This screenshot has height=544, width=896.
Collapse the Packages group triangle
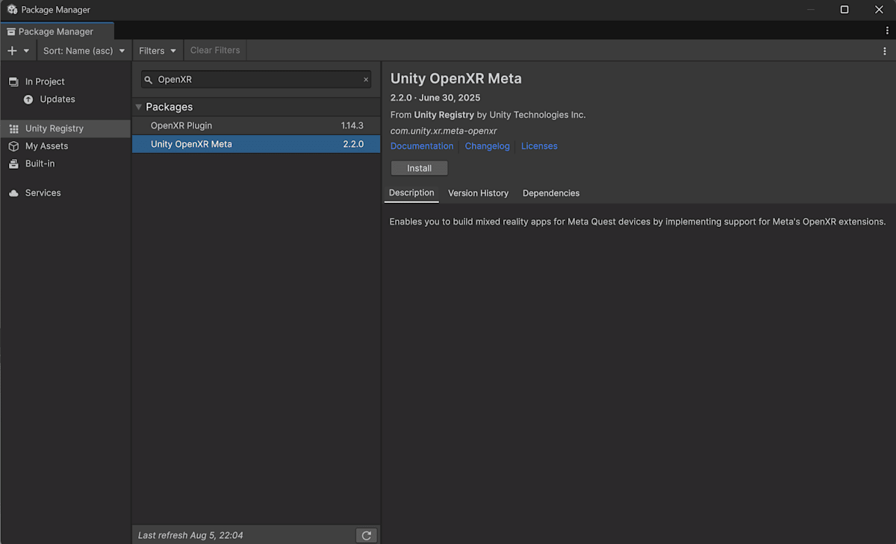[x=139, y=107]
